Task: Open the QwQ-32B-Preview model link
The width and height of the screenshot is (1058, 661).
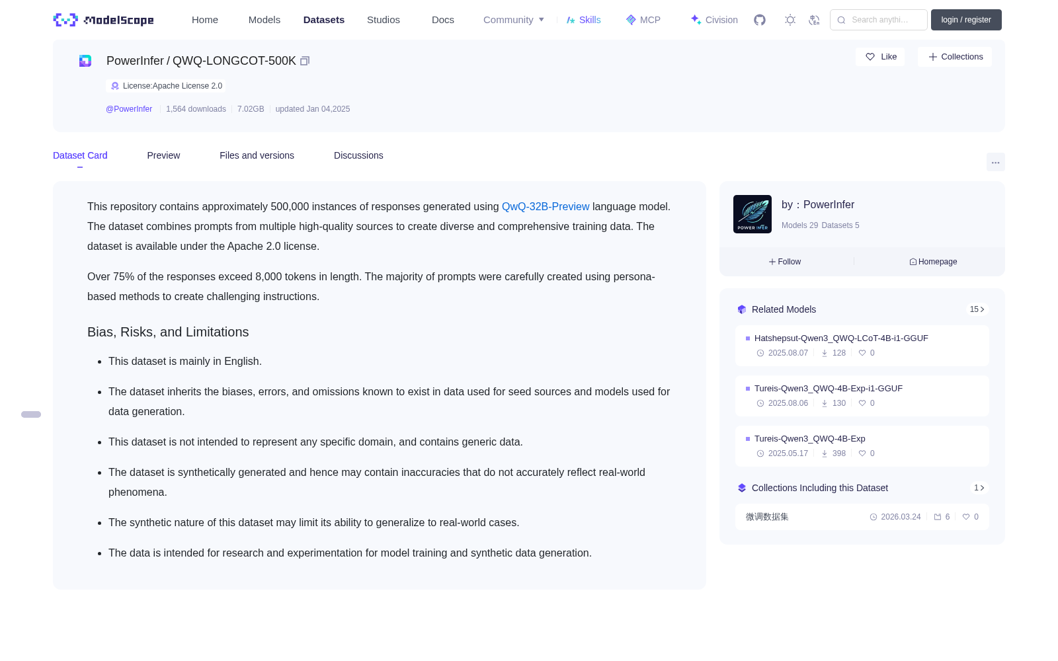Action: click(x=546, y=207)
